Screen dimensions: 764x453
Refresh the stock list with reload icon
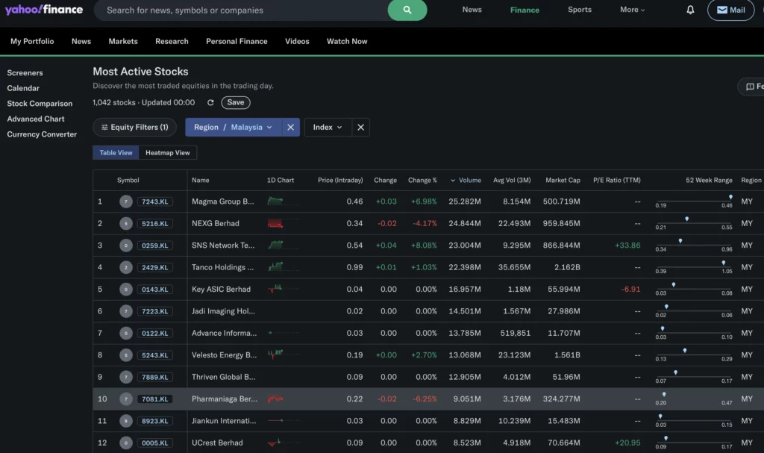click(210, 102)
